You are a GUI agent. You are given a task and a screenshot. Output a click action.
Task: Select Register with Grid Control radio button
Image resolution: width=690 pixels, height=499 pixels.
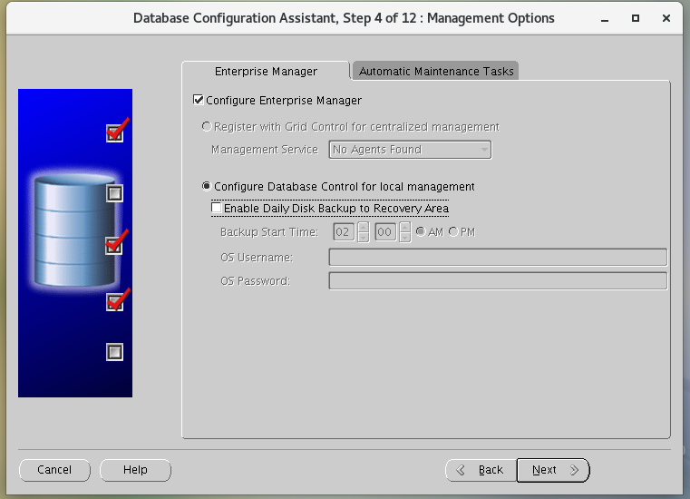207,127
